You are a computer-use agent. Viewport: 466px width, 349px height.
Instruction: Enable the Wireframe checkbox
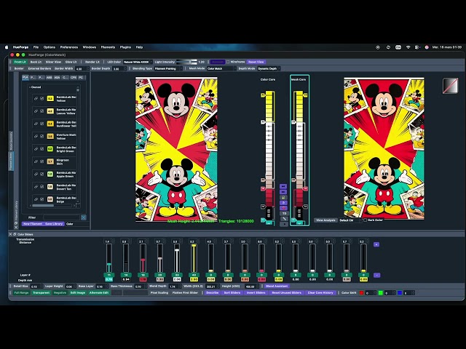point(228,62)
